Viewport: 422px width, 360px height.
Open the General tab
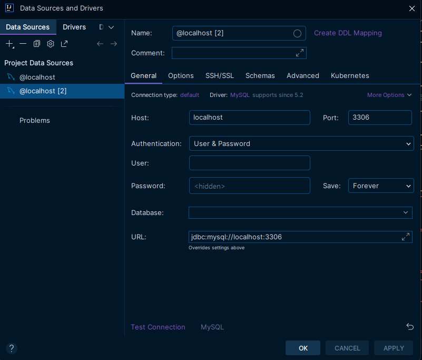click(x=143, y=76)
